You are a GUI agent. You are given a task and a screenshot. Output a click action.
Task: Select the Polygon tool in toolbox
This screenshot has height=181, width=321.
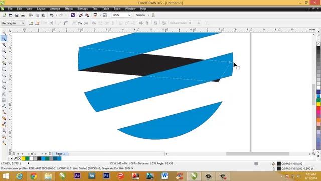(x=4, y=81)
